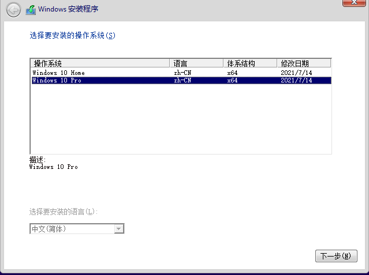Click zh-CN in the Windows 10 Home row
369x275 pixels.
pyautogui.click(x=182, y=73)
